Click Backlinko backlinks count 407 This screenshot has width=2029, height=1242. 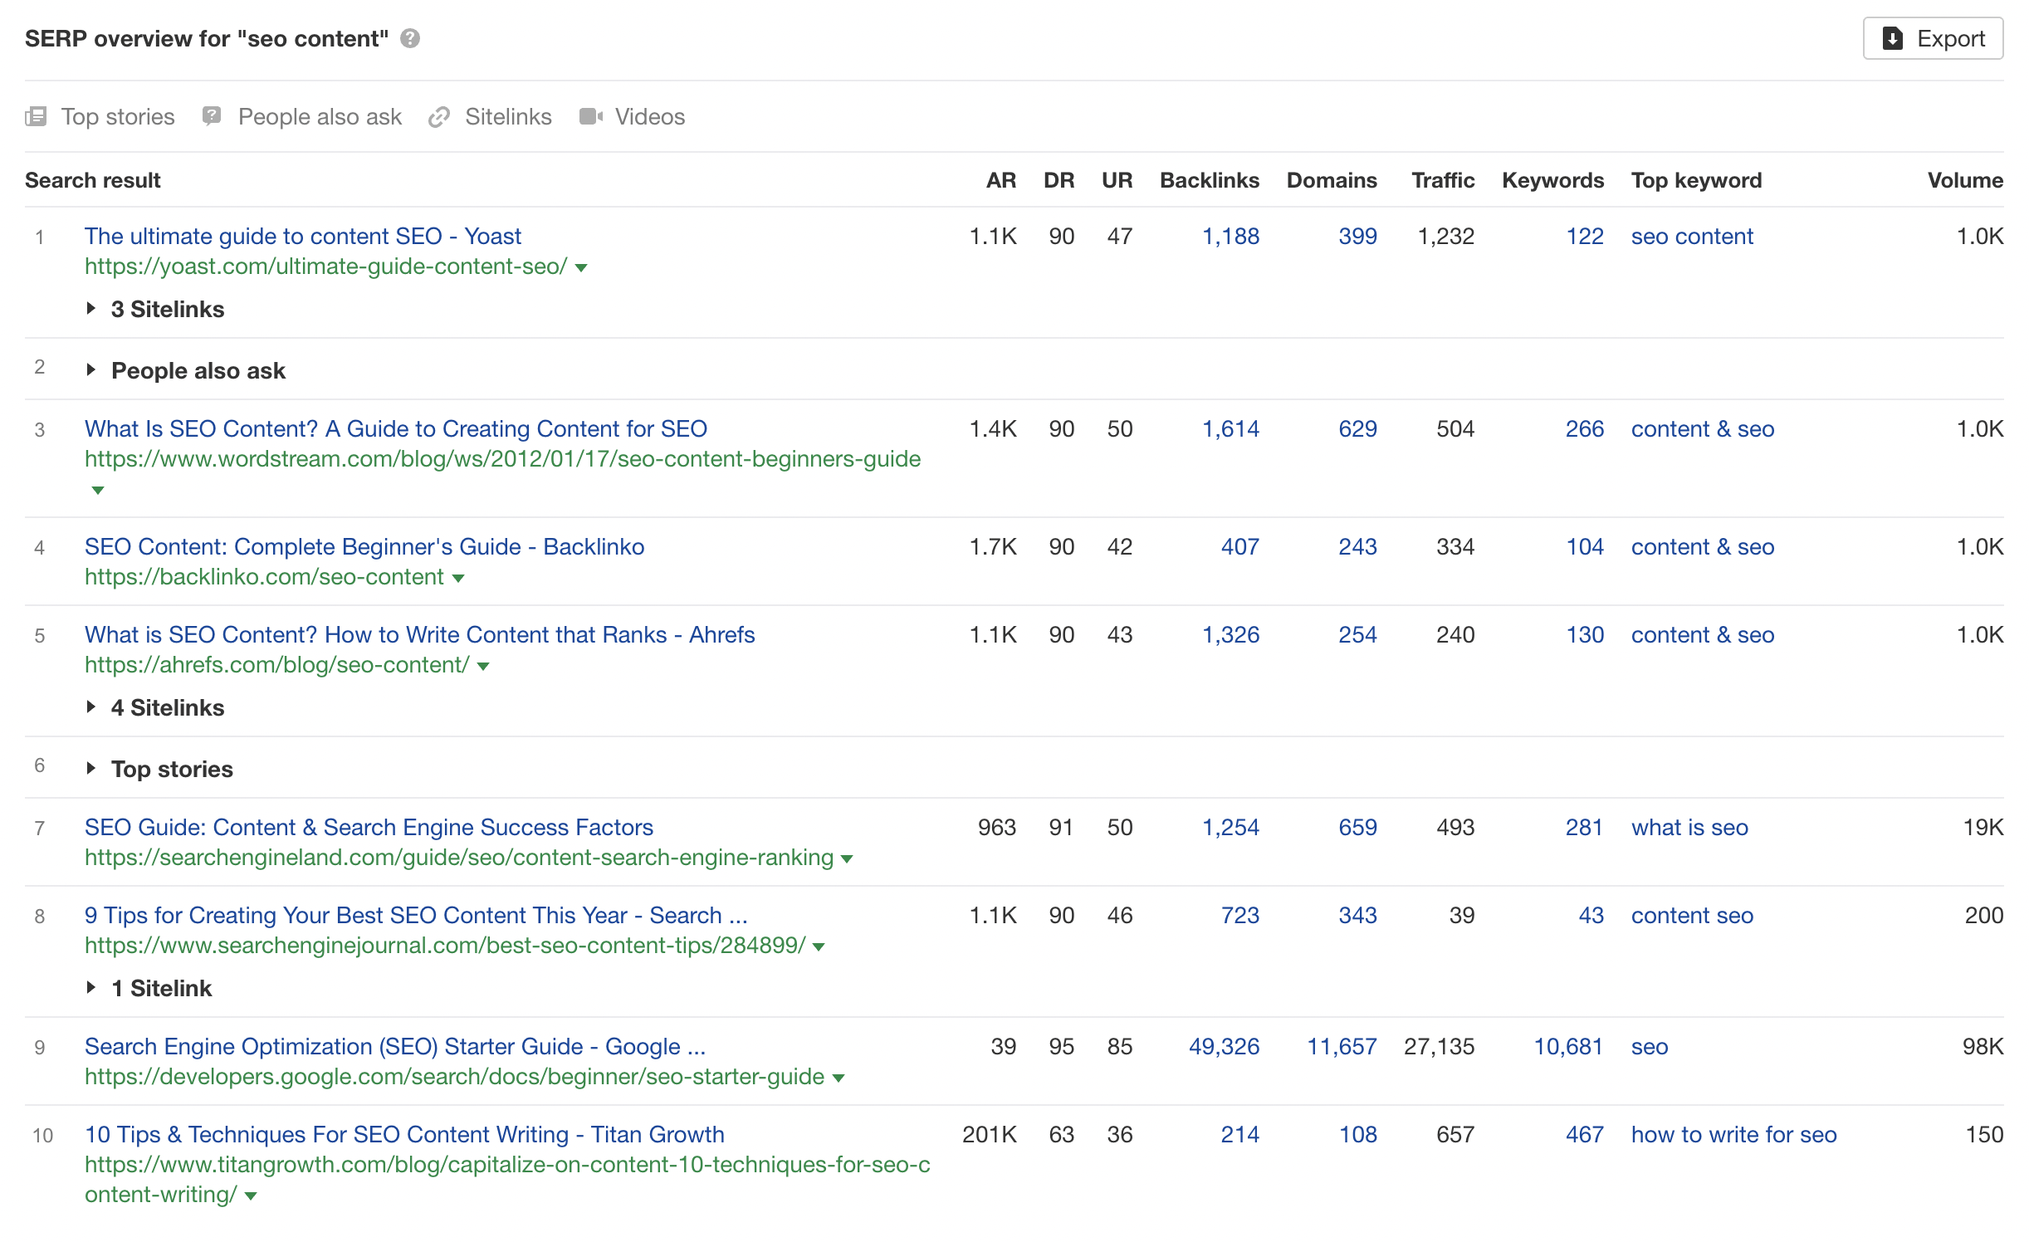coord(1239,546)
